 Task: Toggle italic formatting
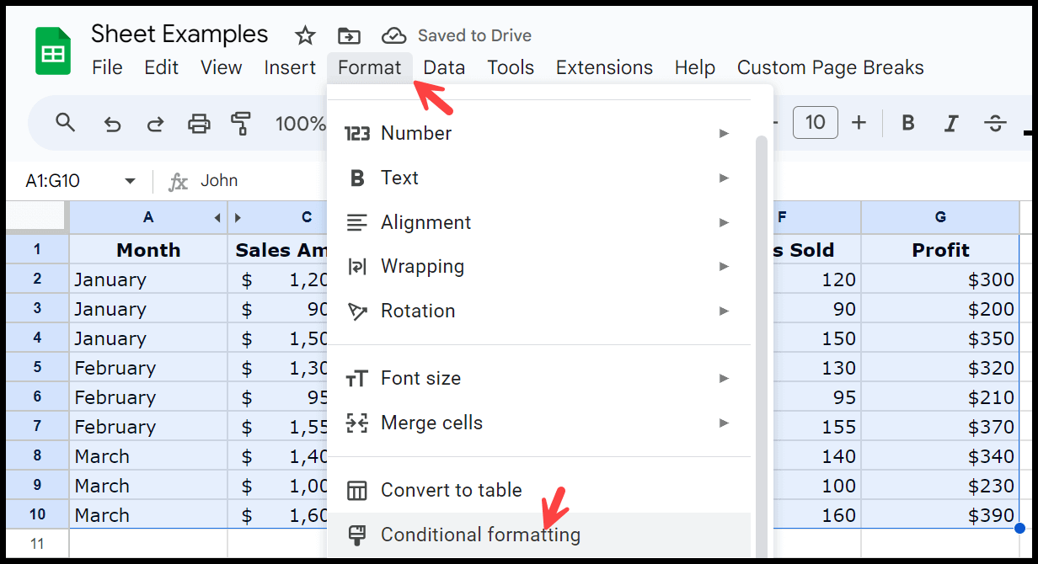coord(951,124)
